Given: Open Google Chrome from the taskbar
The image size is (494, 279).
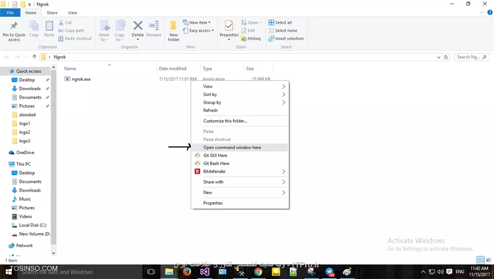Looking at the screenshot, I should pyautogui.click(x=258, y=272).
